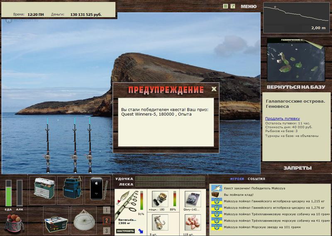Select the leftmost fishing rod on the water
This screenshot has width=332, height=236.
pos(48,145)
